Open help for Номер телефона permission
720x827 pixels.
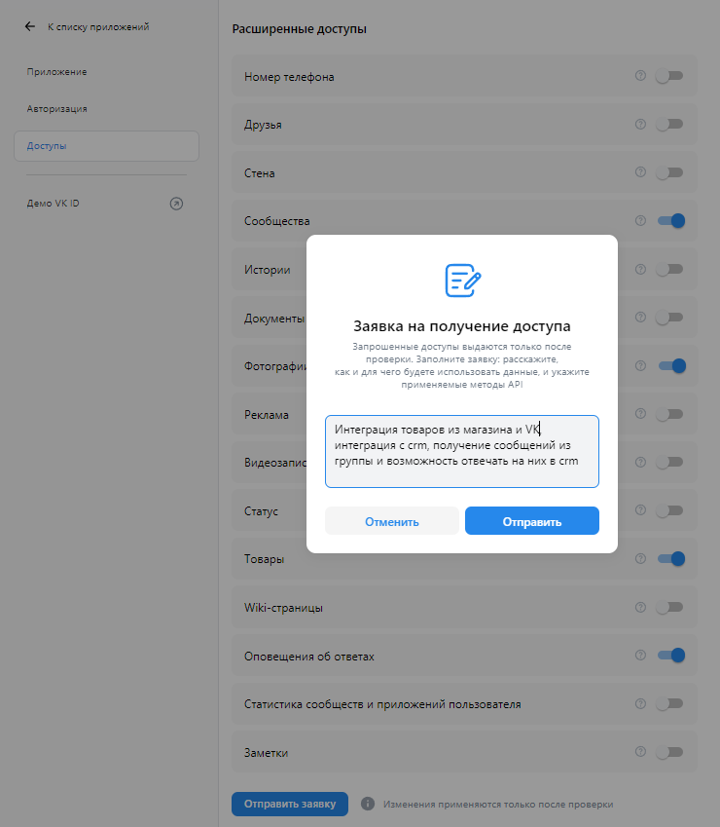coord(640,75)
